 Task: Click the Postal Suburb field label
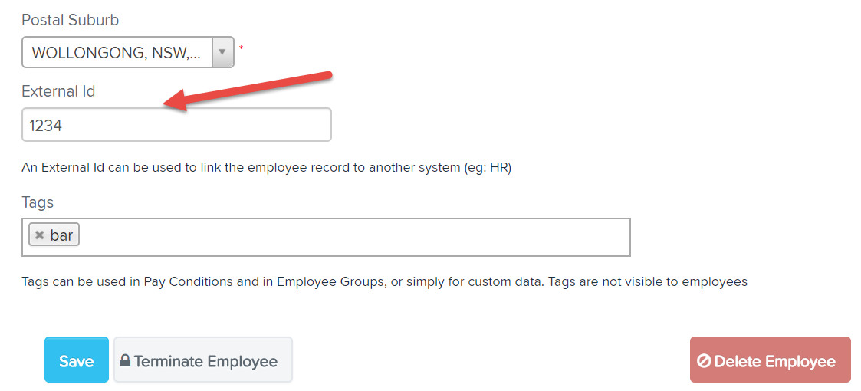[71, 21]
